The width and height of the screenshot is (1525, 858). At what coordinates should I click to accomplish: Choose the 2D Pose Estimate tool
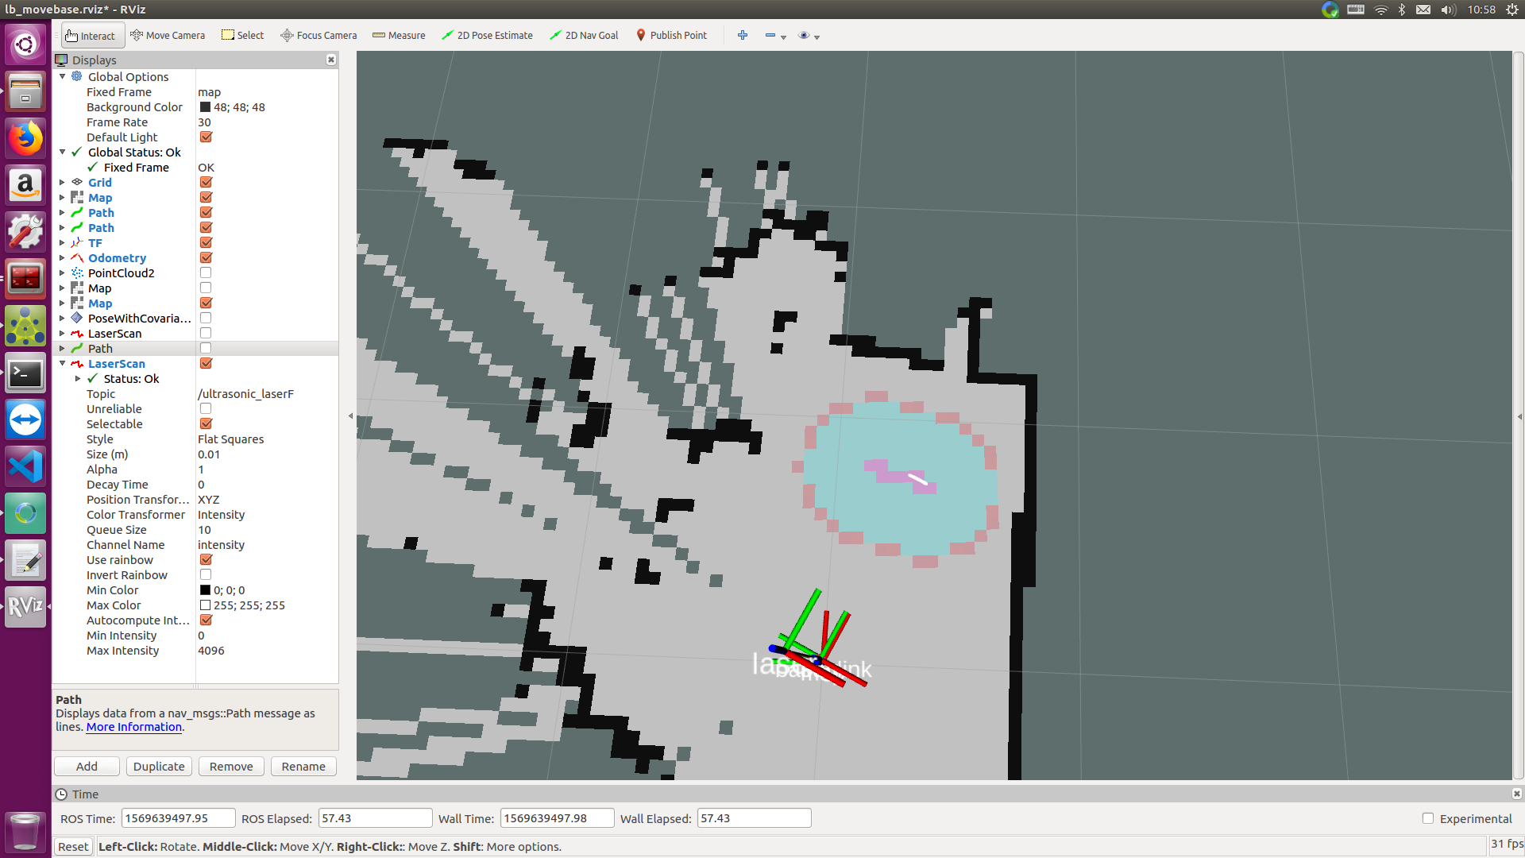pos(487,35)
